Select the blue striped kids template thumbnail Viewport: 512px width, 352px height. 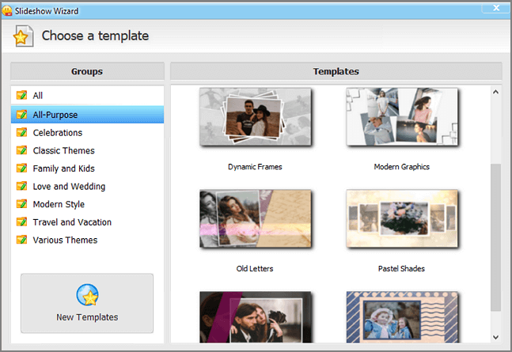pos(402,317)
